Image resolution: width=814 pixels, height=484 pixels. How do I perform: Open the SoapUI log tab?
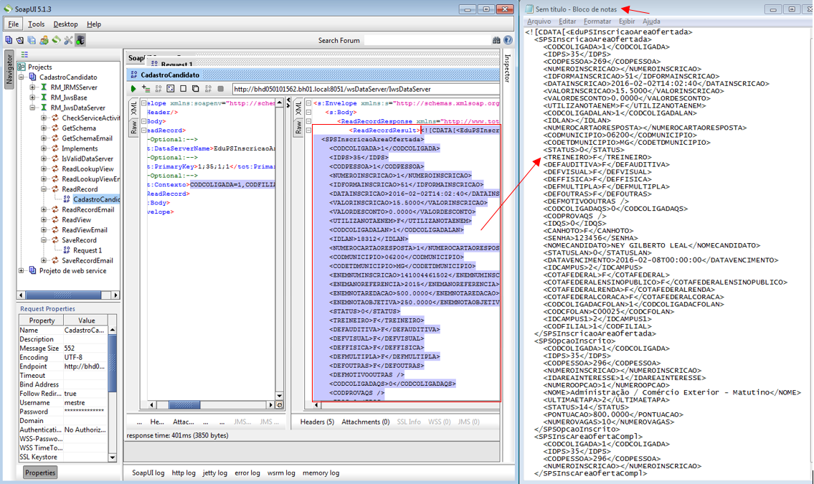tap(148, 473)
